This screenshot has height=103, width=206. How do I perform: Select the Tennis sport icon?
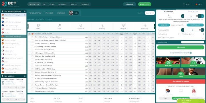point(60,26)
